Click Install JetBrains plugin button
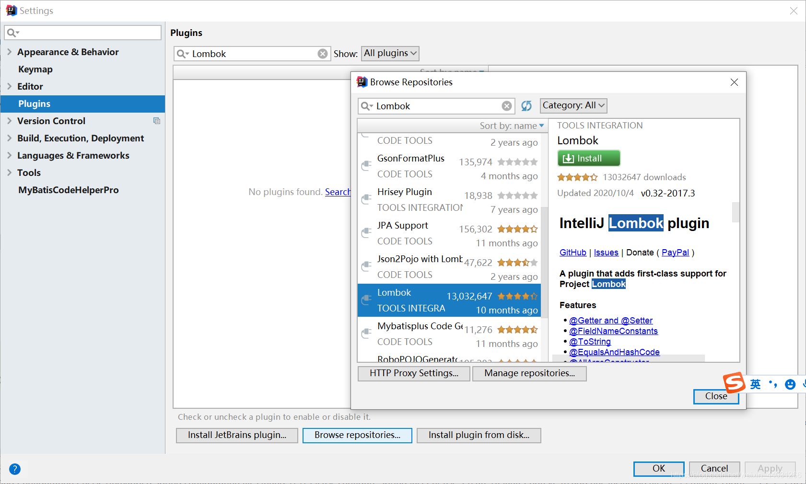This screenshot has height=484, width=806. click(237, 435)
